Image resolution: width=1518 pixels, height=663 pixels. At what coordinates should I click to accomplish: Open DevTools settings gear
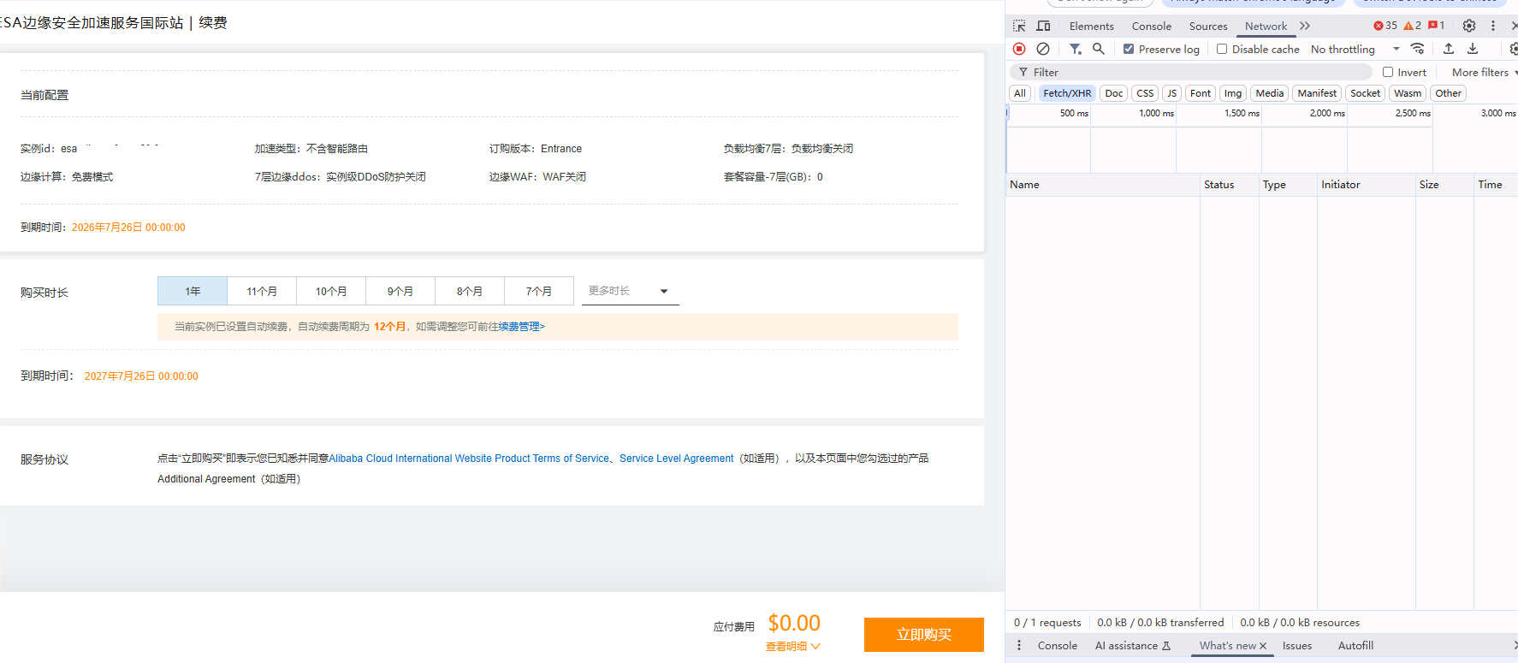point(1469,26)
